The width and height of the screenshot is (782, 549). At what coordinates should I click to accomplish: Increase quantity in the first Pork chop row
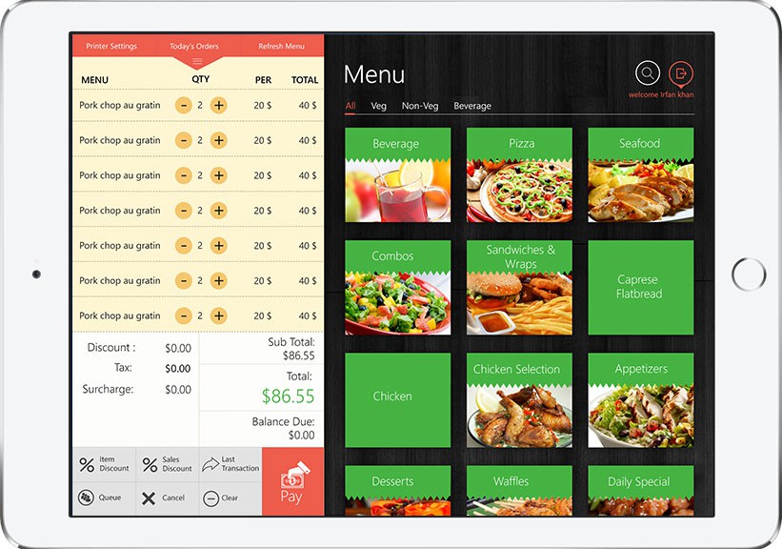[218, 105]
